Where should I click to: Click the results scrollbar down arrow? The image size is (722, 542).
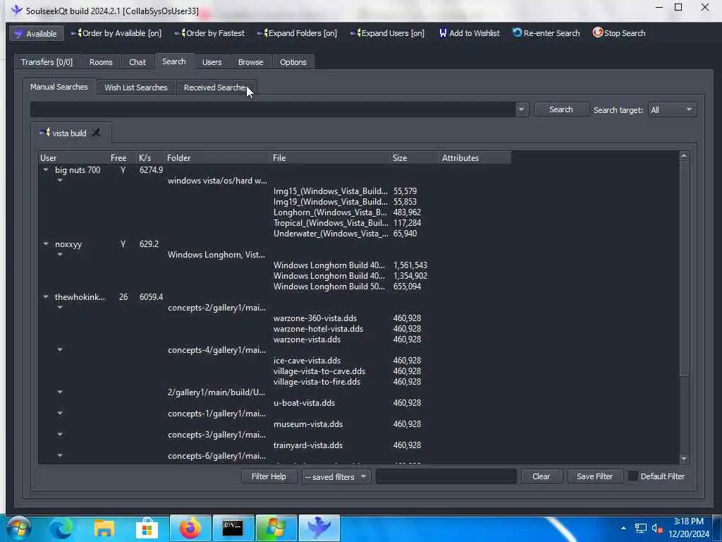point(684,459)
